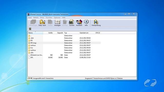Open the Anzeigen view tool
The height and width of the screenshot is (92, 164).
click(x=57, y=23)
